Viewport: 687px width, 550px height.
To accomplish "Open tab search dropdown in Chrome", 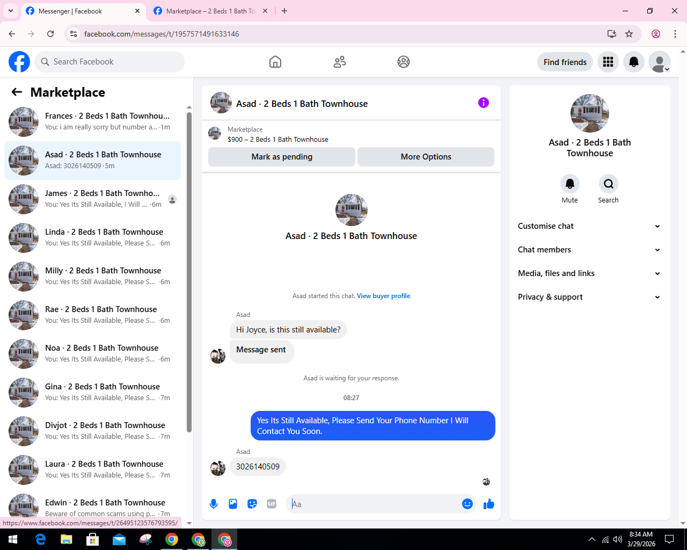I will pos(11,11).
